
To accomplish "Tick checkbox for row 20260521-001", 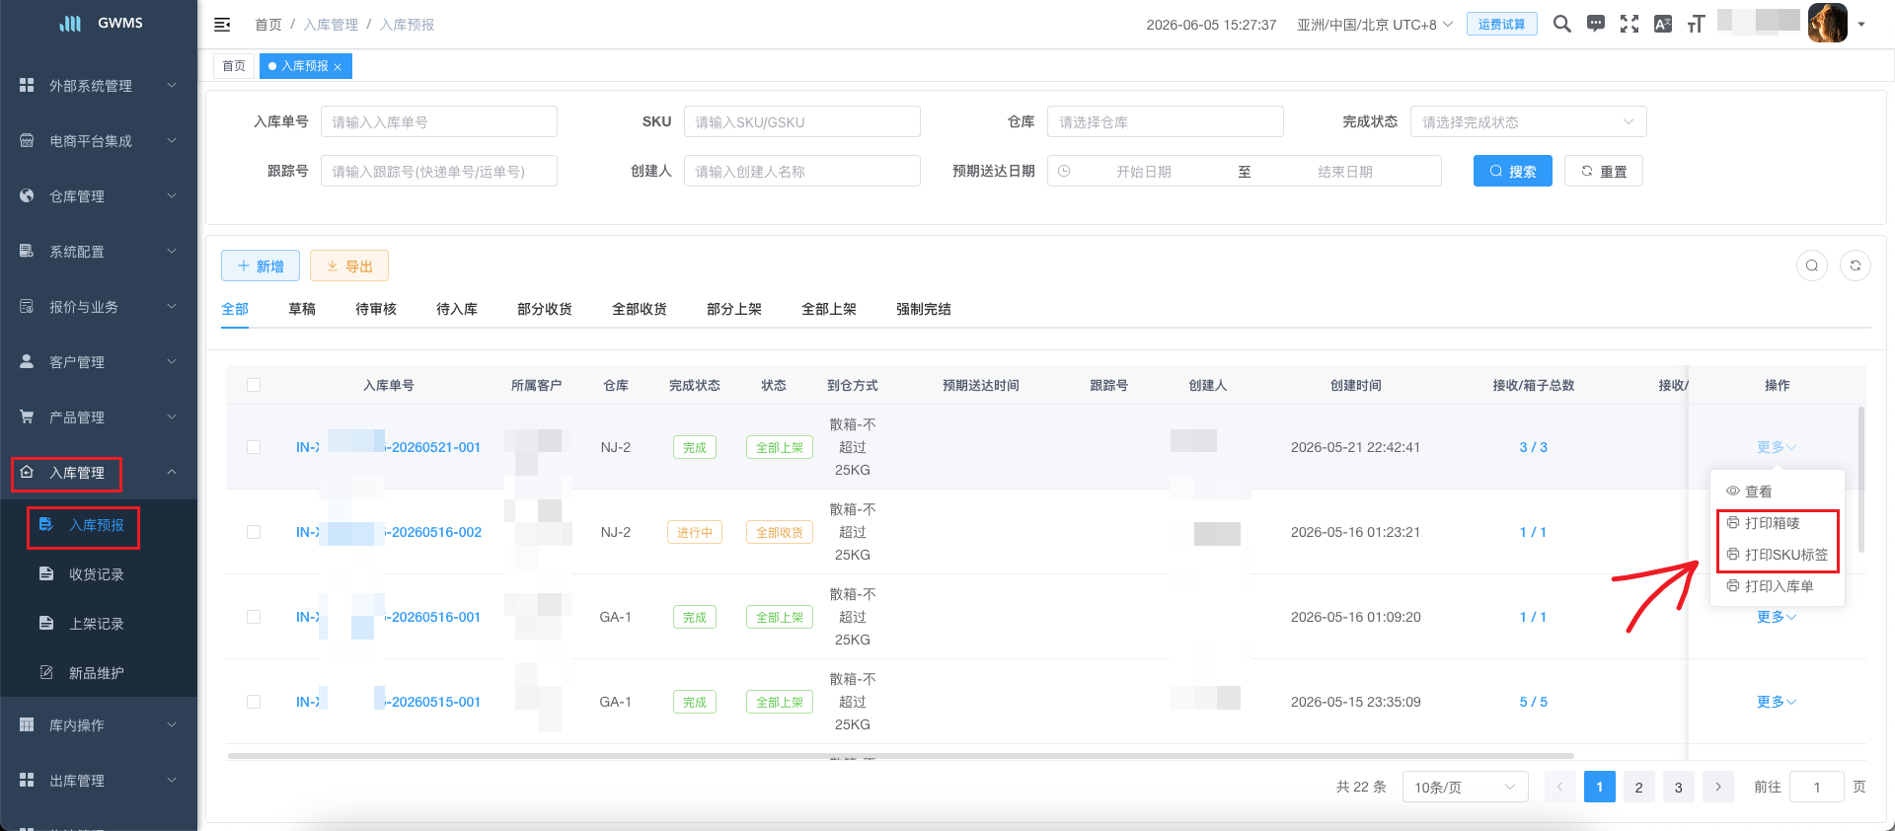I will [x=254, y=447].
